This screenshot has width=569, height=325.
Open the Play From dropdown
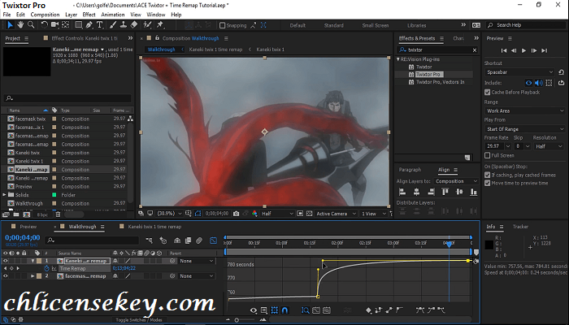[x=525, y=128]
